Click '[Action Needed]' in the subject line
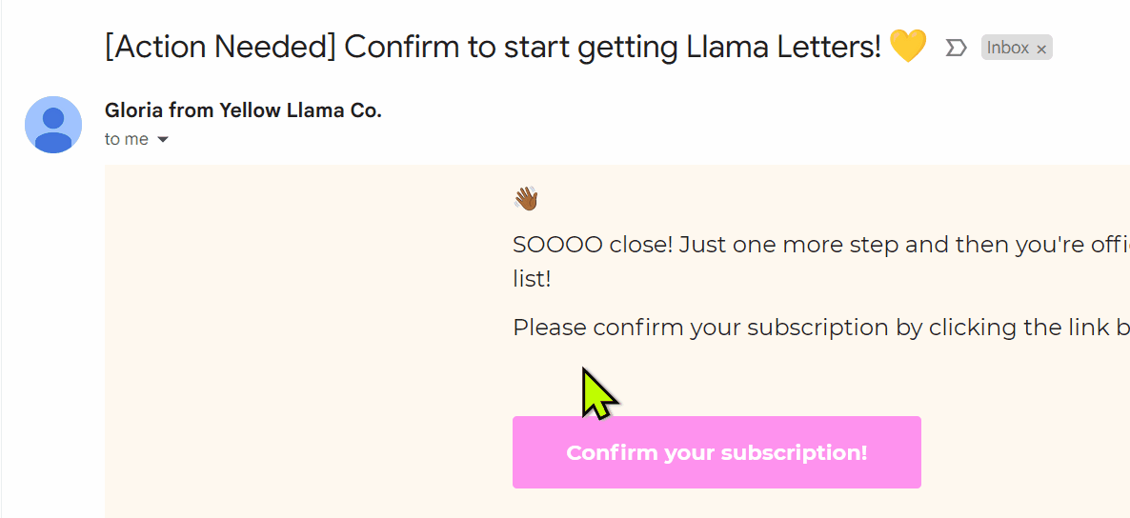The width and height of the screenshot is (1130, 518). pos(220,49)
